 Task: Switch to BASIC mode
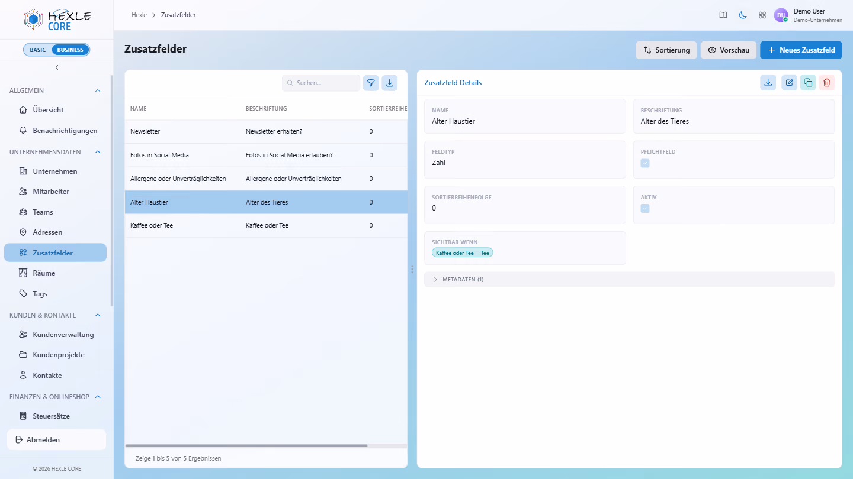[38, 50]
